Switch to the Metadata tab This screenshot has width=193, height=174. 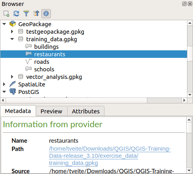[18, 111]
